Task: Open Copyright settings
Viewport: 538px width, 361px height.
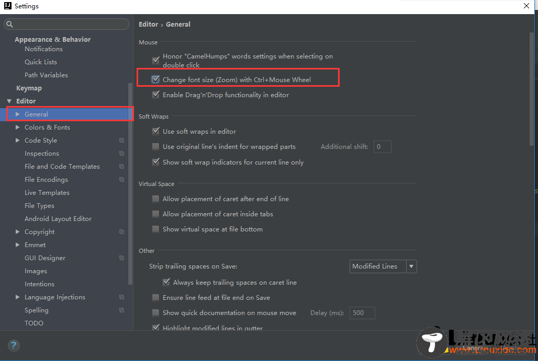Action: 39,231
